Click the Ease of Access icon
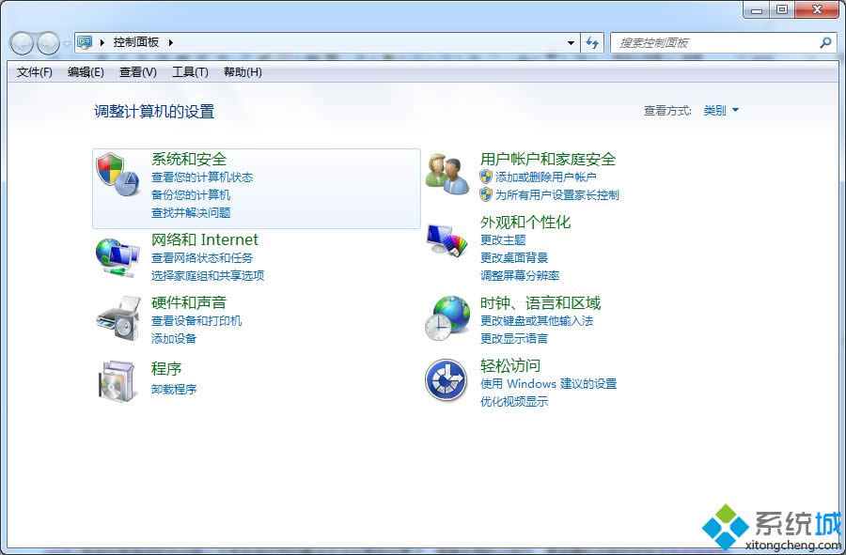Image resolution: width=846 pixels, height=555 pixels. point(446,380)
